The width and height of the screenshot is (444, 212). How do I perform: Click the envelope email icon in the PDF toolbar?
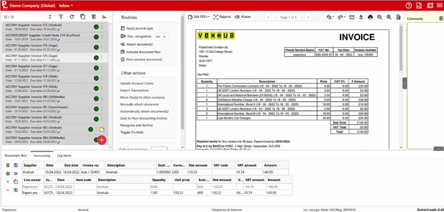pyautogui.click(x=352, y=17)
